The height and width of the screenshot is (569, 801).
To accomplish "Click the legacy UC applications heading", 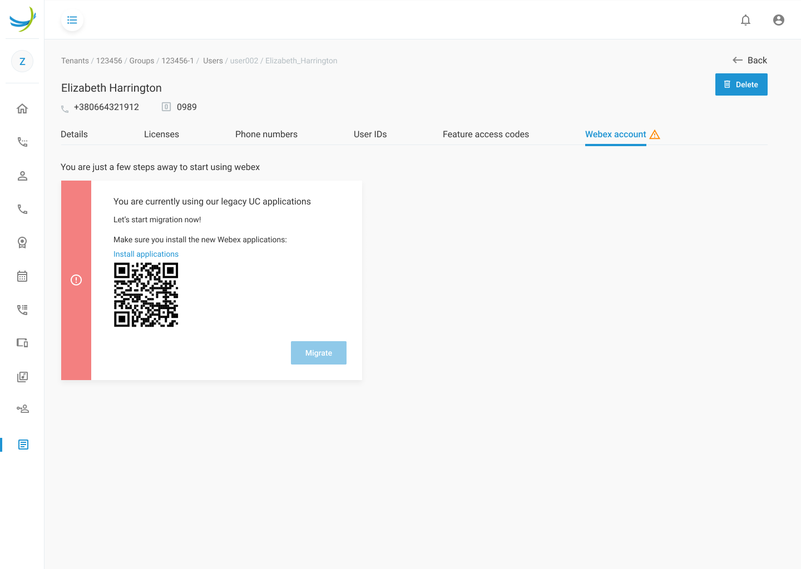I will click(212, 201).
